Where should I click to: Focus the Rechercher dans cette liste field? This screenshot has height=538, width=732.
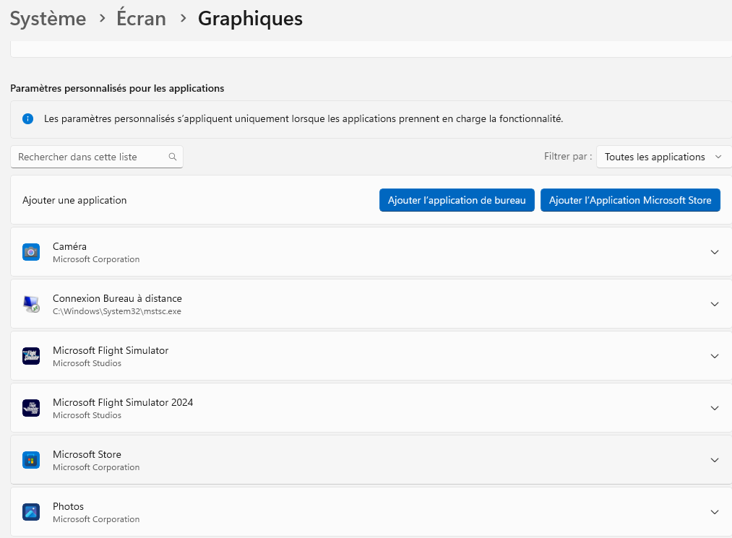[x=90, y=157]
